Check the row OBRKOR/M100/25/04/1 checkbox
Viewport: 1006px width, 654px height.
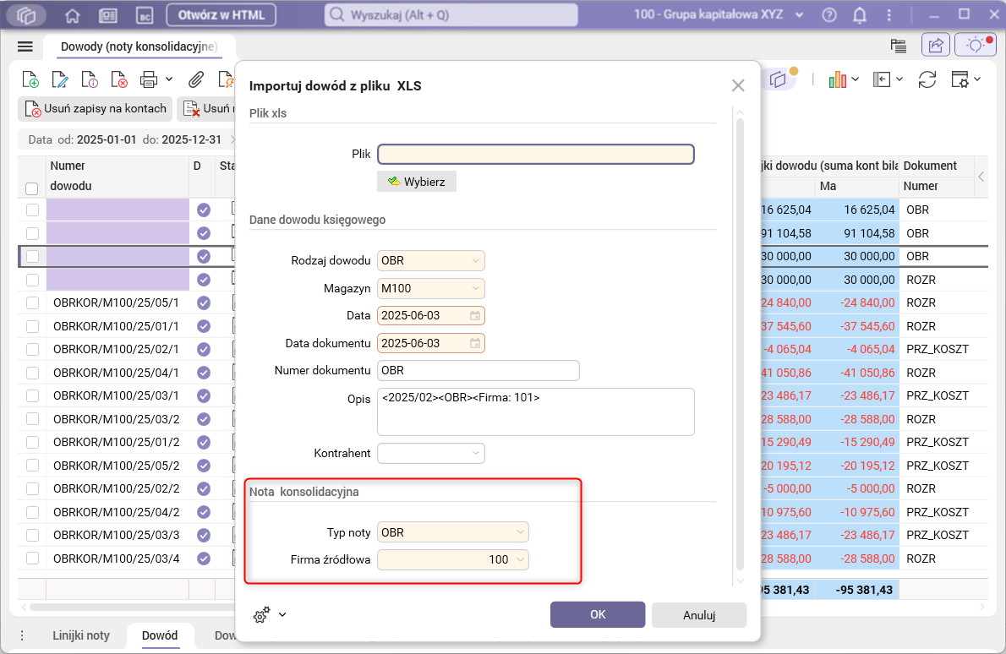(32, 373)
